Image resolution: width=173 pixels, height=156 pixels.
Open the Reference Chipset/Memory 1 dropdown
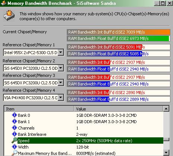tap(61, 52)
